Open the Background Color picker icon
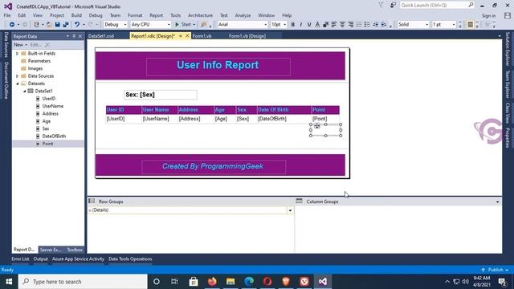 325,25
